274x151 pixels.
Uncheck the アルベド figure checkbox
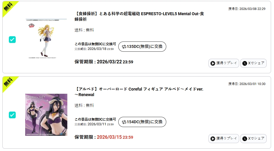12,115
